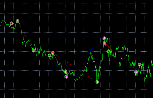
Task: Select the magenta marker where the two descending blue lines end
Action: click(66, 77)
